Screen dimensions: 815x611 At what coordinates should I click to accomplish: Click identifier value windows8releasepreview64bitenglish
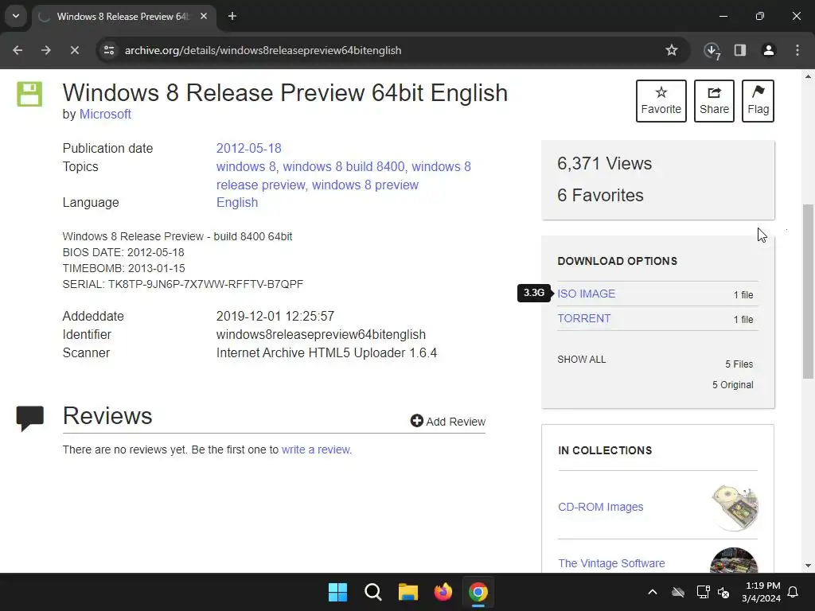coord(321,335)
